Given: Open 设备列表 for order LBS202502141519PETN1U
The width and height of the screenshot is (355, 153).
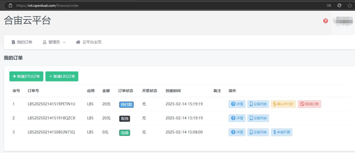Looking at the screenshot, I should pyautogui.click(x=258, y=104).
